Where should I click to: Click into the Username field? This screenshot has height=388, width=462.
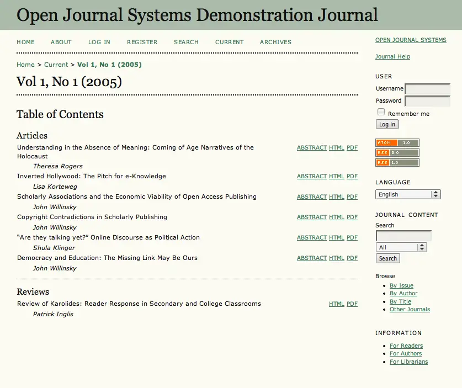coord(427,89)
